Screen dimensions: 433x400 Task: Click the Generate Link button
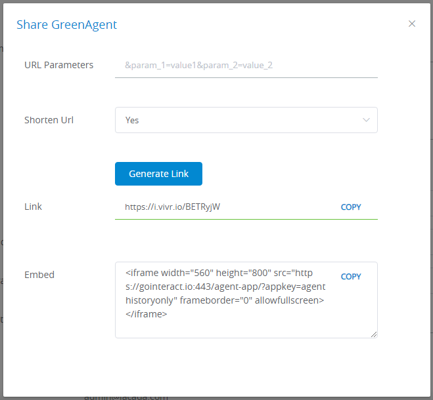point(158,174)
